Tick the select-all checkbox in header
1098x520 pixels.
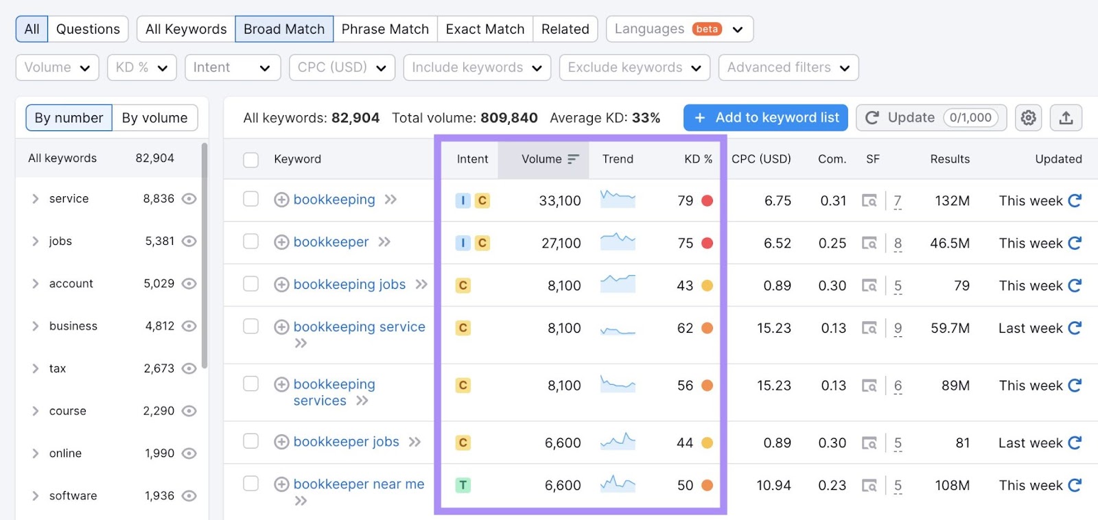pos(251,159)
